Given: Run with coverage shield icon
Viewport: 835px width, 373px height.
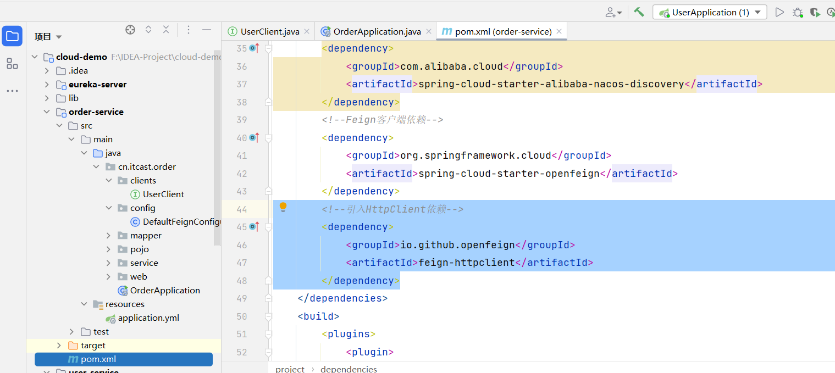Looking at the screenshot, I should (x=815, y=12).
